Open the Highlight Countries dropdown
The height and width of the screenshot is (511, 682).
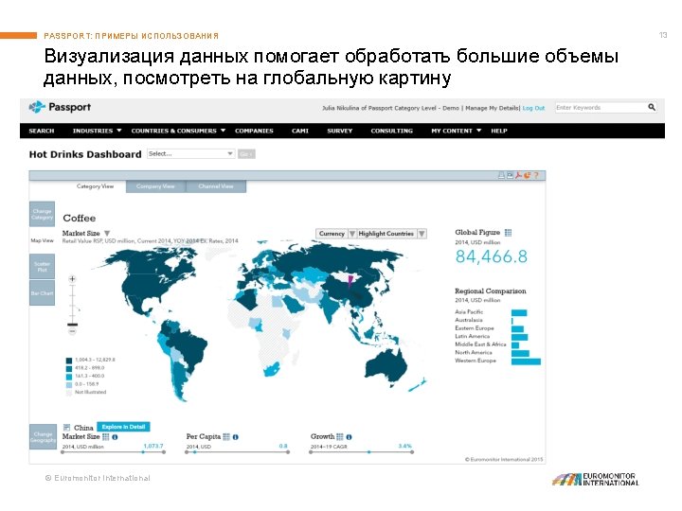tap(391, 234)
